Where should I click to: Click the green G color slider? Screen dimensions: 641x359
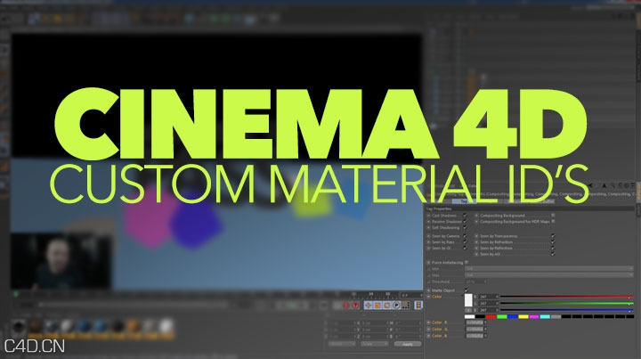567,304
